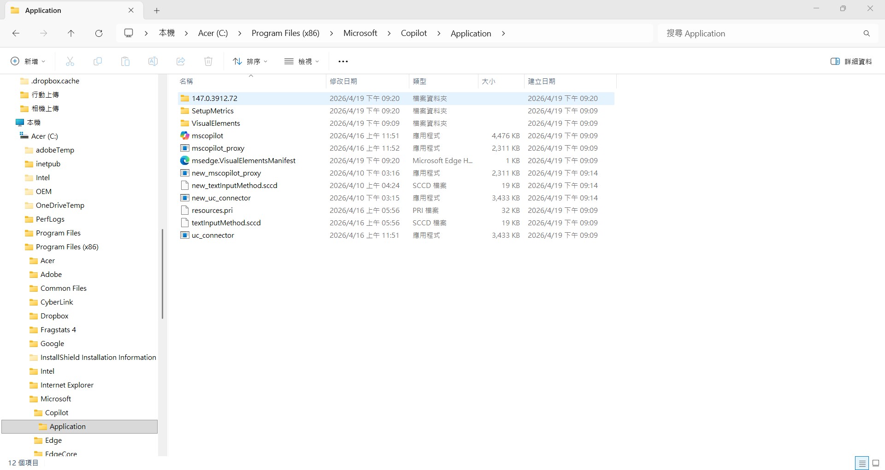Expand chevron after Application breadcrumb
This screenshot has height=470, width=885.
(x=503, y=33)
